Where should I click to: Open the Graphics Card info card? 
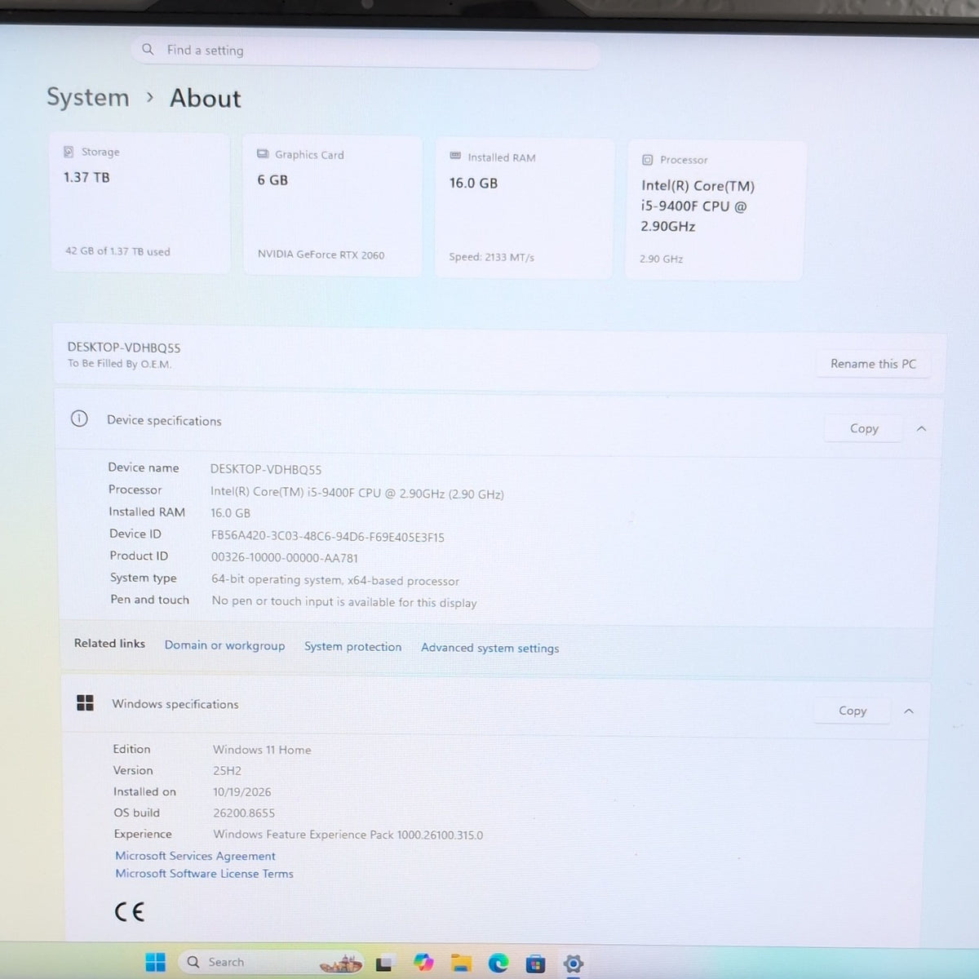coord(332,206)
